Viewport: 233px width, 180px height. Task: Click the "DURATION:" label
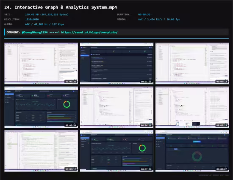[x=124, y=14]
